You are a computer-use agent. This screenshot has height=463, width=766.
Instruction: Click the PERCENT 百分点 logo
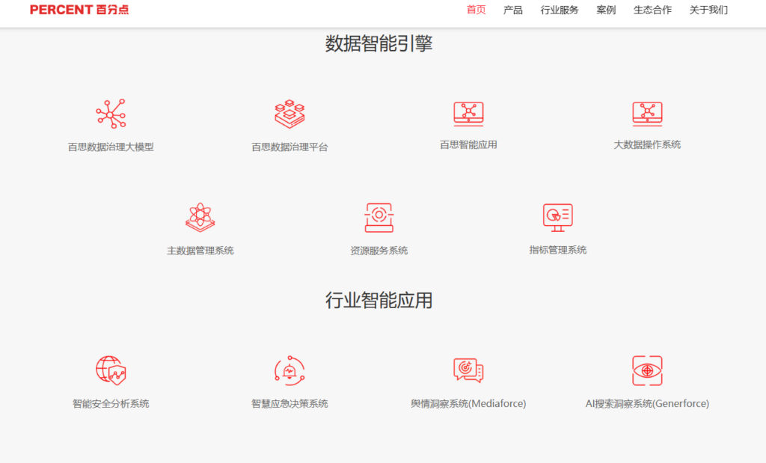pos(79,10)
